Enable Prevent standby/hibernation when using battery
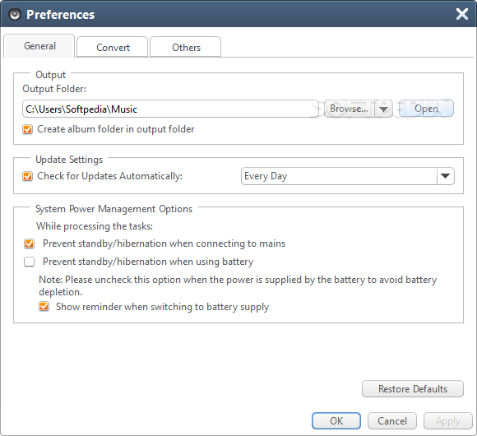This screenshot has width=477, height=436. (30, 262)
